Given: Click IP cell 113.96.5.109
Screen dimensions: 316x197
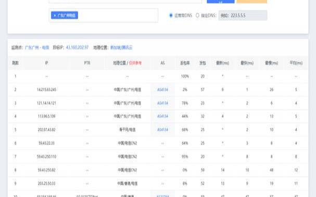Looking at the screenshot, I should [46, 116].
